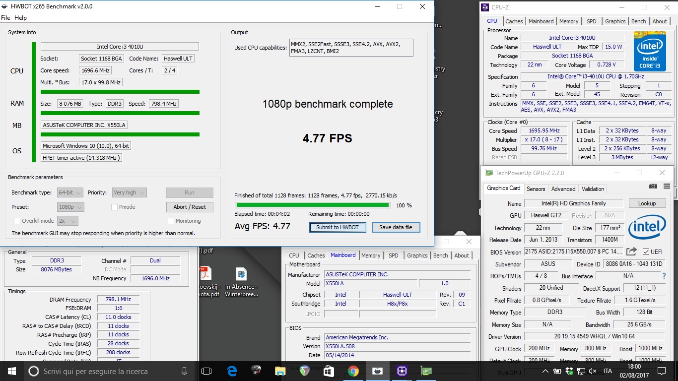Switch to CPU-Z purple taskbar icon

[402, 371]
